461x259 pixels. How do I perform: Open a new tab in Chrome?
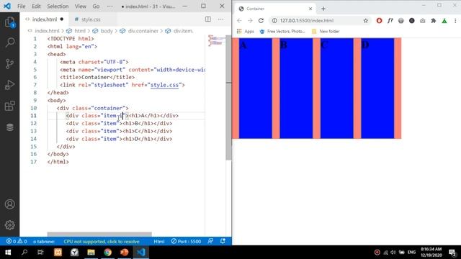click(x=323, y=9)
